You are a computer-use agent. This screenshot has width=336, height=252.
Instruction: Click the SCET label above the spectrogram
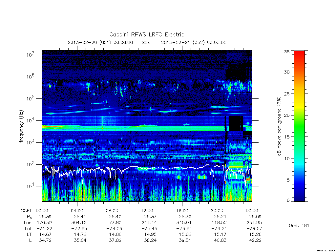[147, 42]
